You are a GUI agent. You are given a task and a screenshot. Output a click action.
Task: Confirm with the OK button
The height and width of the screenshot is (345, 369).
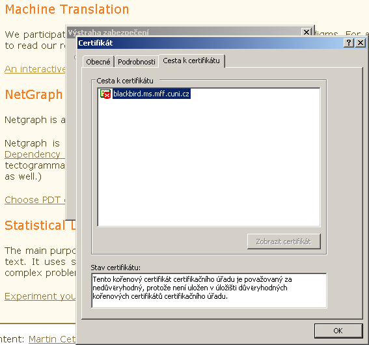[x=338, y=331]
